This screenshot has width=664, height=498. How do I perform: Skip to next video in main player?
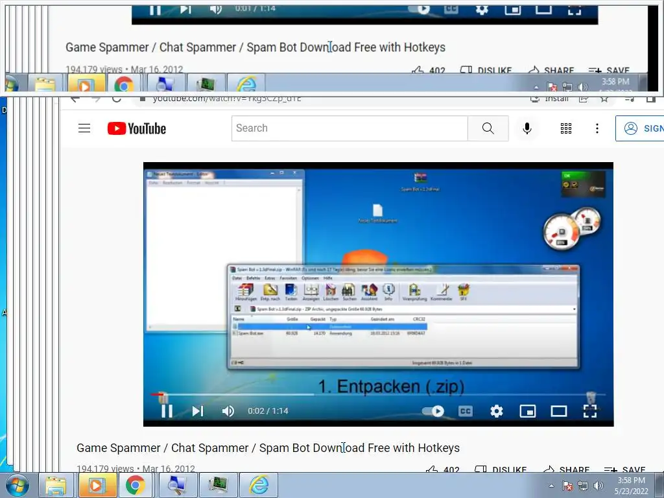tap(198, 410)
